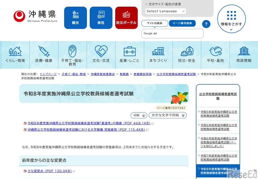Go to 教職員採用等 breadcrumb link
The image size is (258, 179).
[x=143, y=74]
